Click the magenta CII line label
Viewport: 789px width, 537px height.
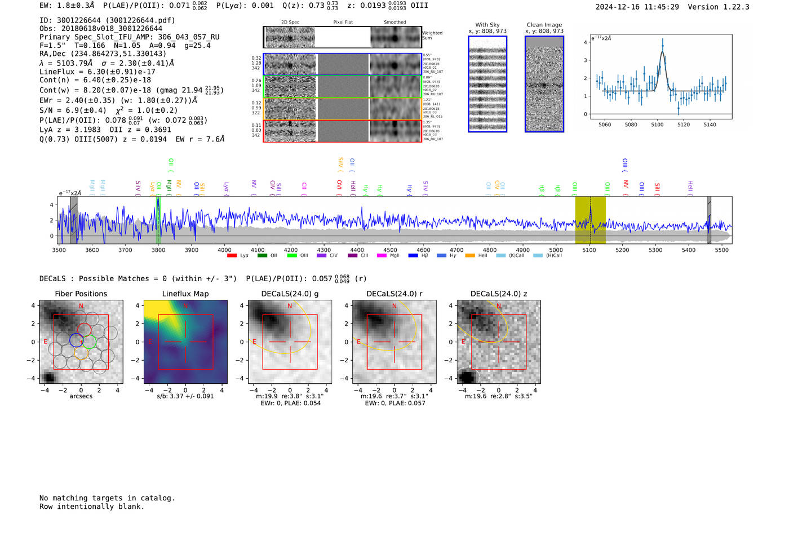(304, 187)
